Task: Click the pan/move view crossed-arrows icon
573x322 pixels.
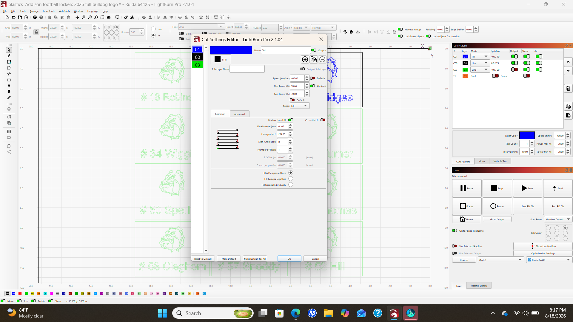Action: point(77,17)
